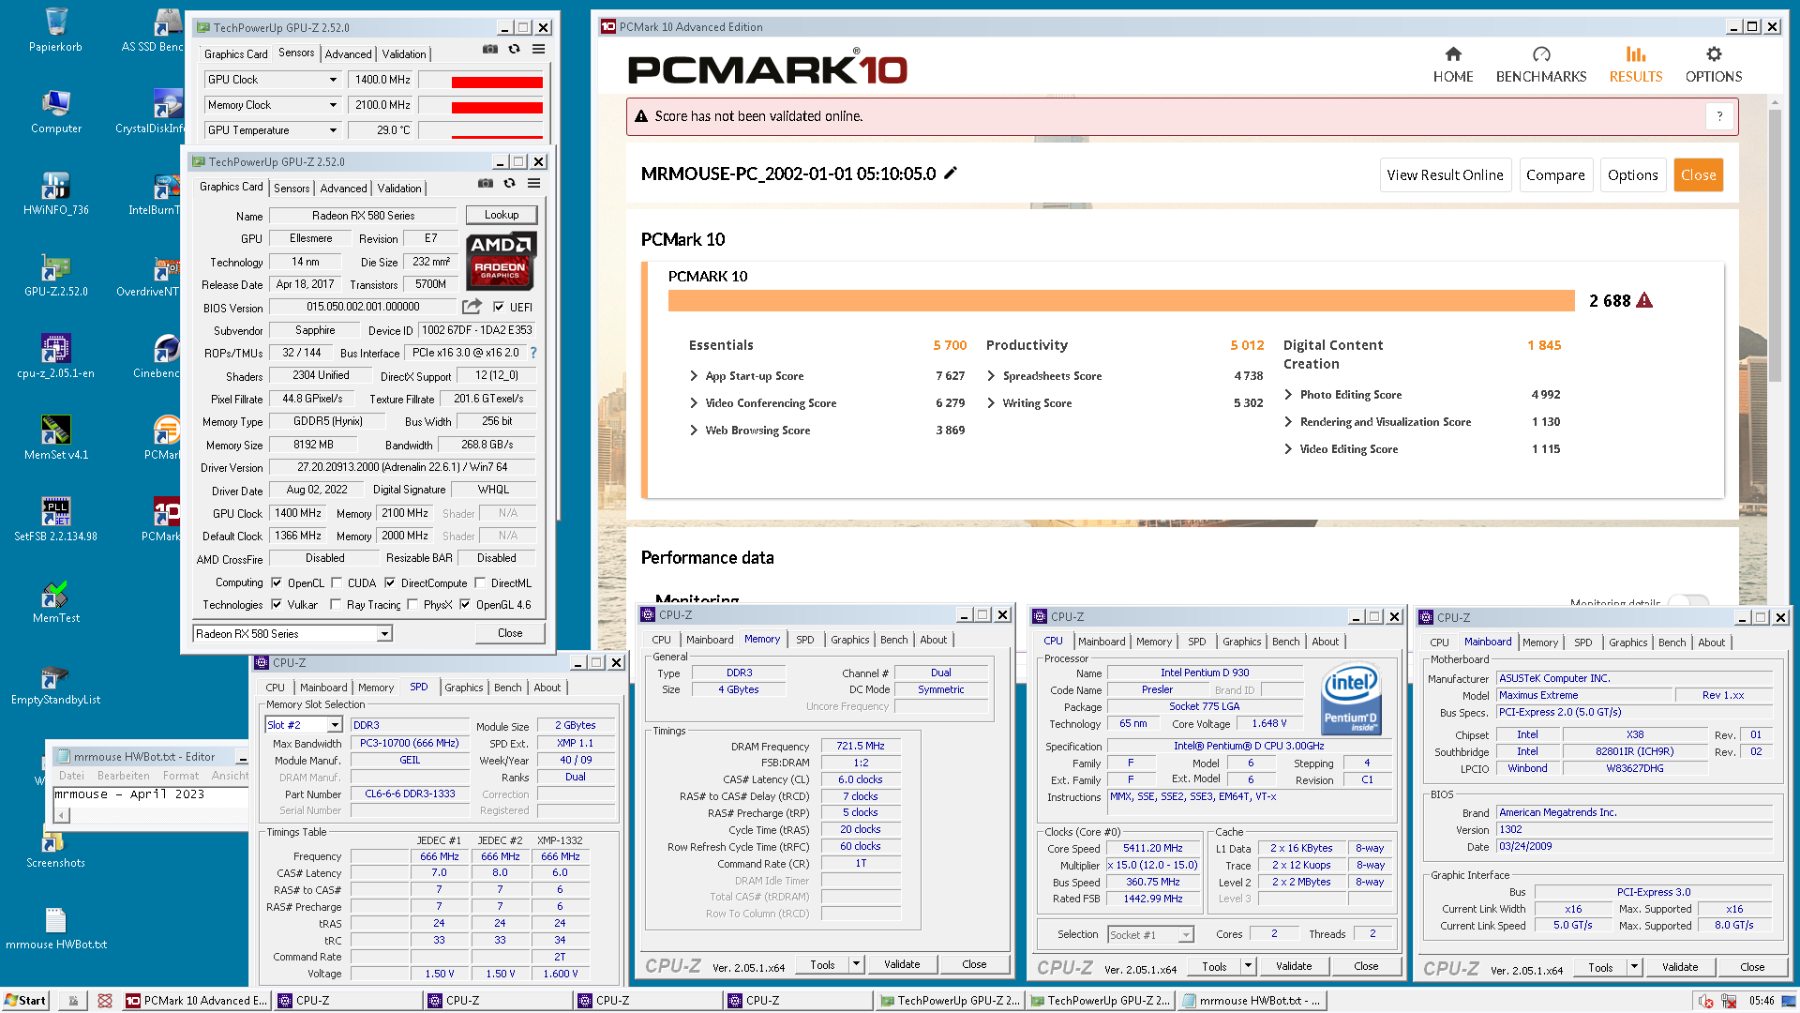Open Graphics tab in CPU-Z SPD window
This screenshot has width=1800, height=1013.
click(464, 688)
